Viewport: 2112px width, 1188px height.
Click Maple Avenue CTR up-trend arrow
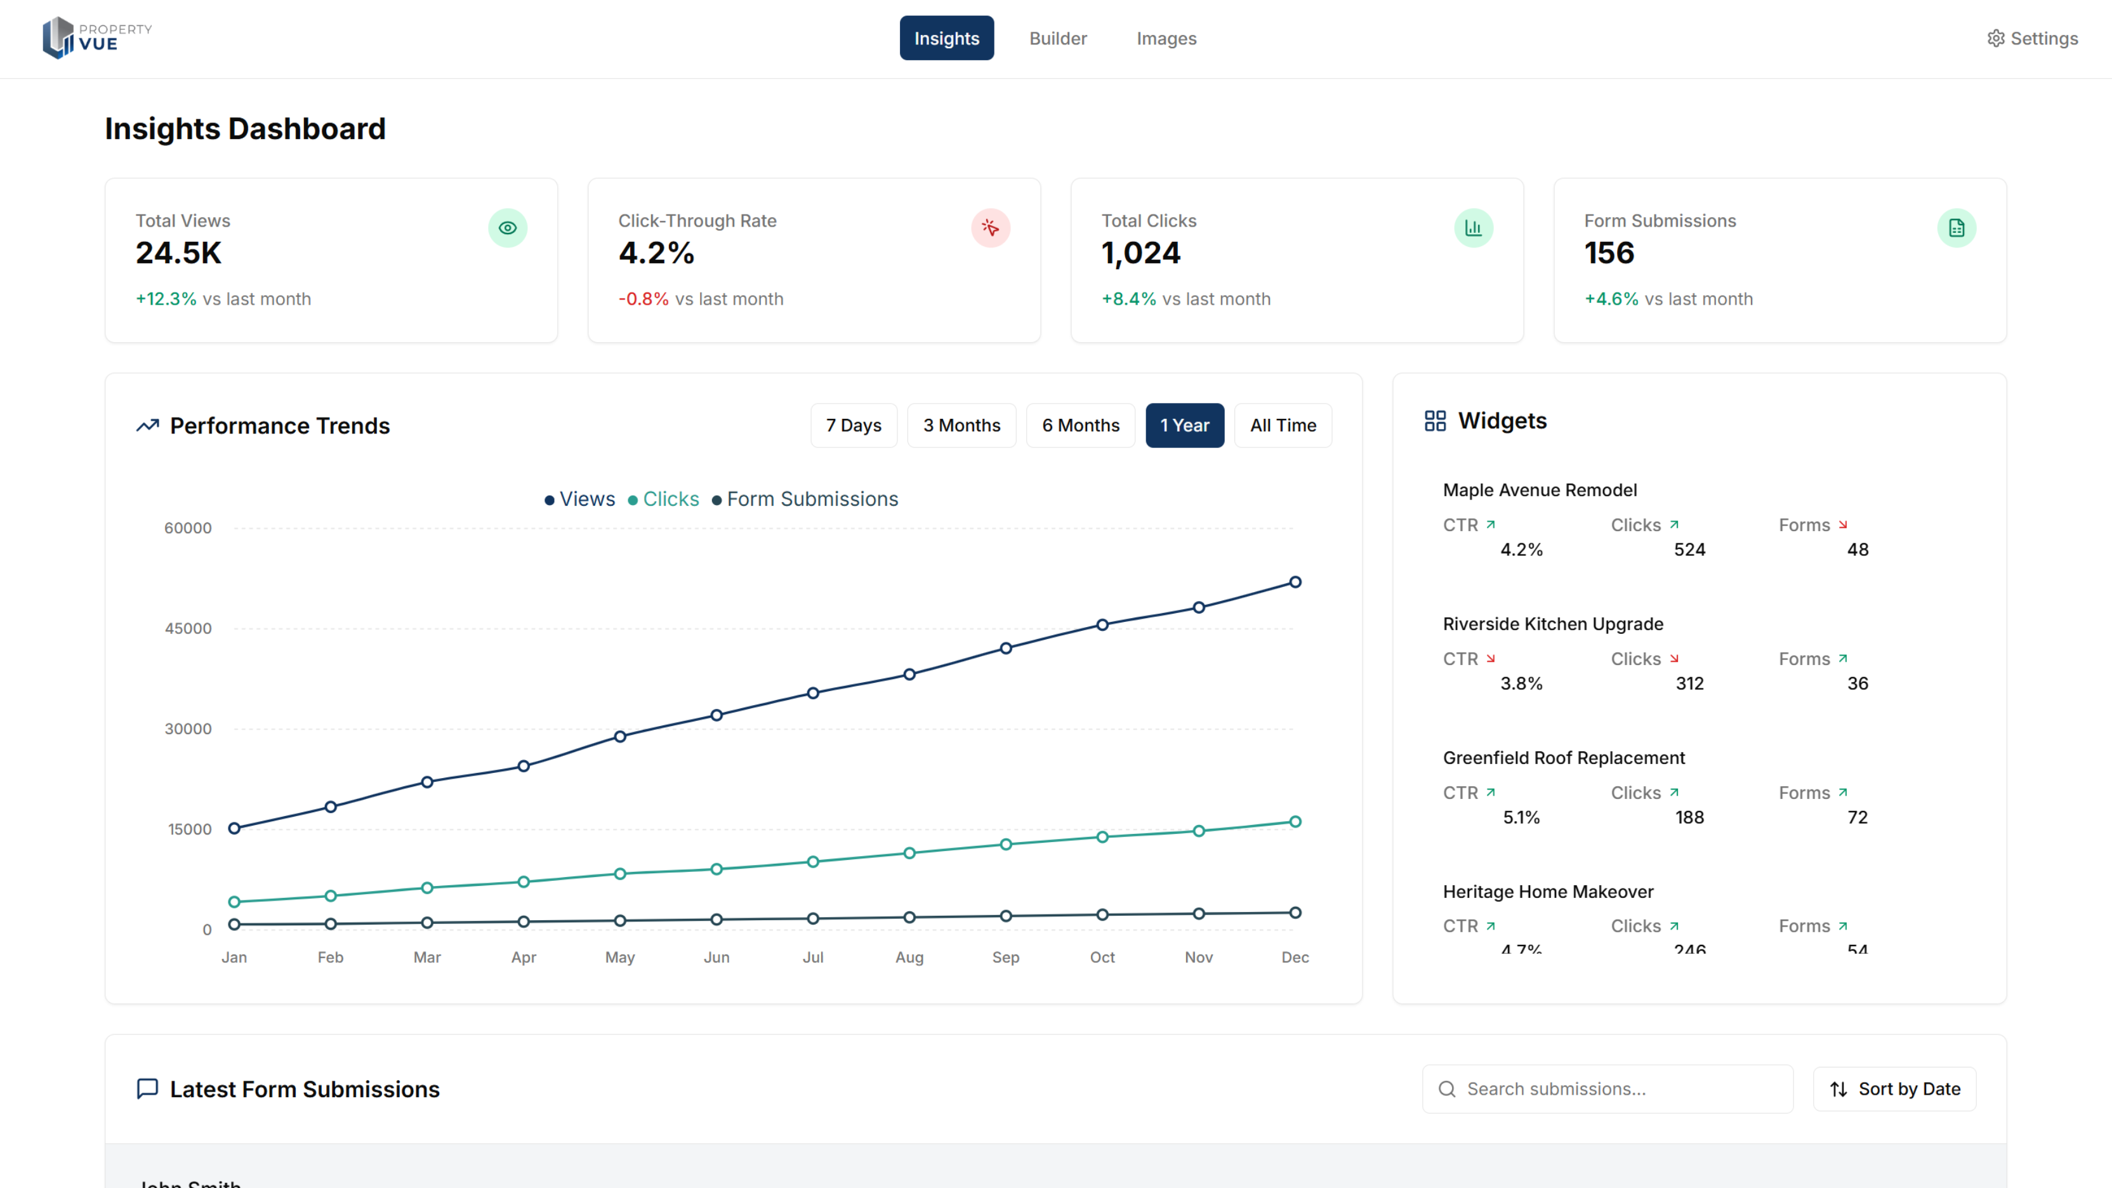1491,524
